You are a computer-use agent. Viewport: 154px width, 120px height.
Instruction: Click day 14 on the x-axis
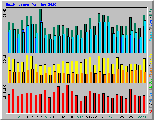point(68,117)
